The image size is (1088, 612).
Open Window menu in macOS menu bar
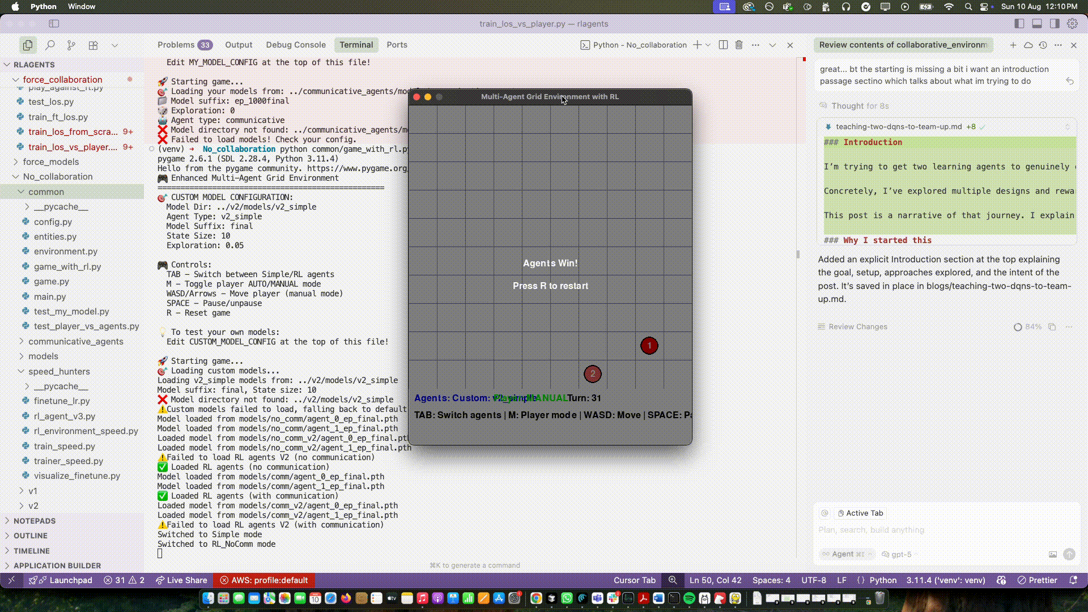[82, 6]
